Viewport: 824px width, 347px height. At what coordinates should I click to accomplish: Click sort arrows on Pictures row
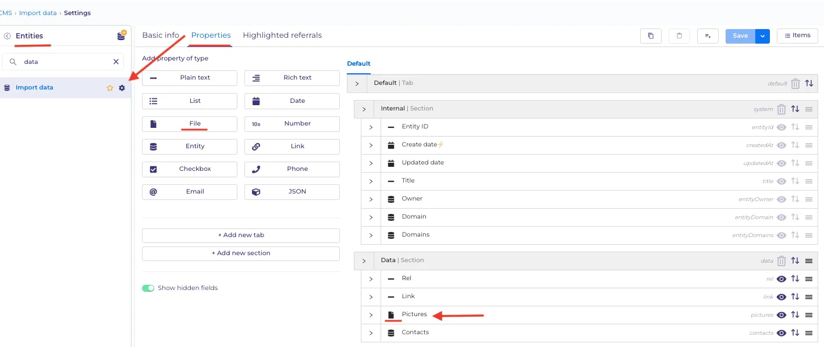click(x=795, y=315)
